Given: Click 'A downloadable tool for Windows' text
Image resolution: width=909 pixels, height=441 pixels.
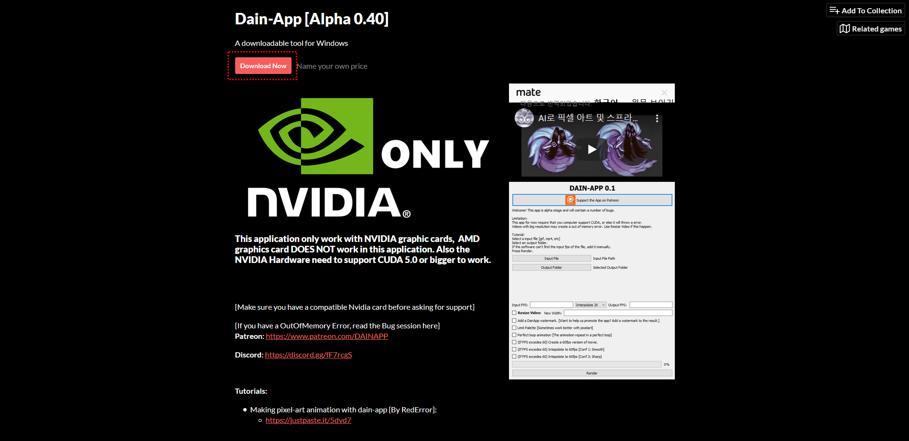Looking at the screenshot, I should [x=292, y=43].
